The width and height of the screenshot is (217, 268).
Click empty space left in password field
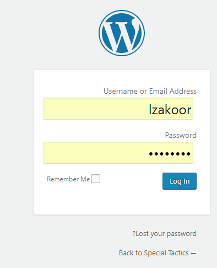(x=92, y=153)
